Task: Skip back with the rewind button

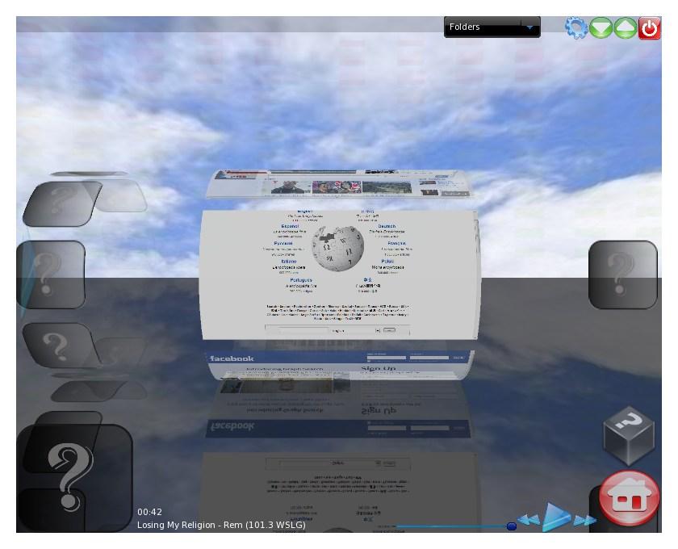Action: tap(529, 520)
